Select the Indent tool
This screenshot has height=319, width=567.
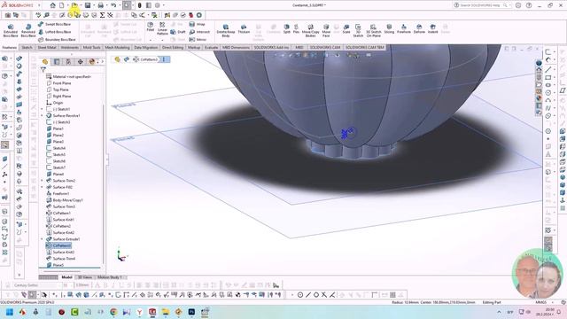point(433,29)
